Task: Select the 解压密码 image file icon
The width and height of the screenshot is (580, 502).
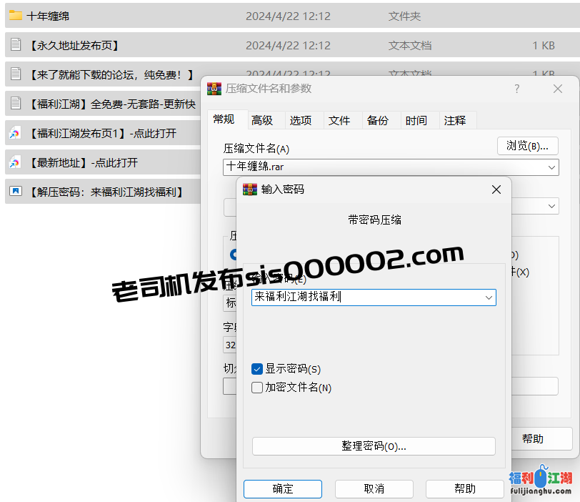Action: click(x=16, y=192)
